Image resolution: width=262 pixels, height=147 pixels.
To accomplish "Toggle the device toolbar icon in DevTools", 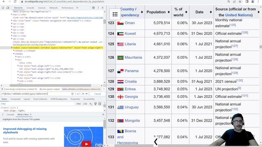I will coord(8,8).
